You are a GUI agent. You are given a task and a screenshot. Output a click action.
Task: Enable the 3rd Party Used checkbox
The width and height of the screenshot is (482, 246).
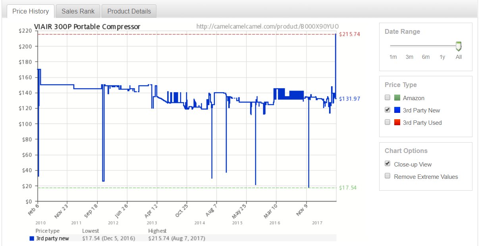(388, 122)
